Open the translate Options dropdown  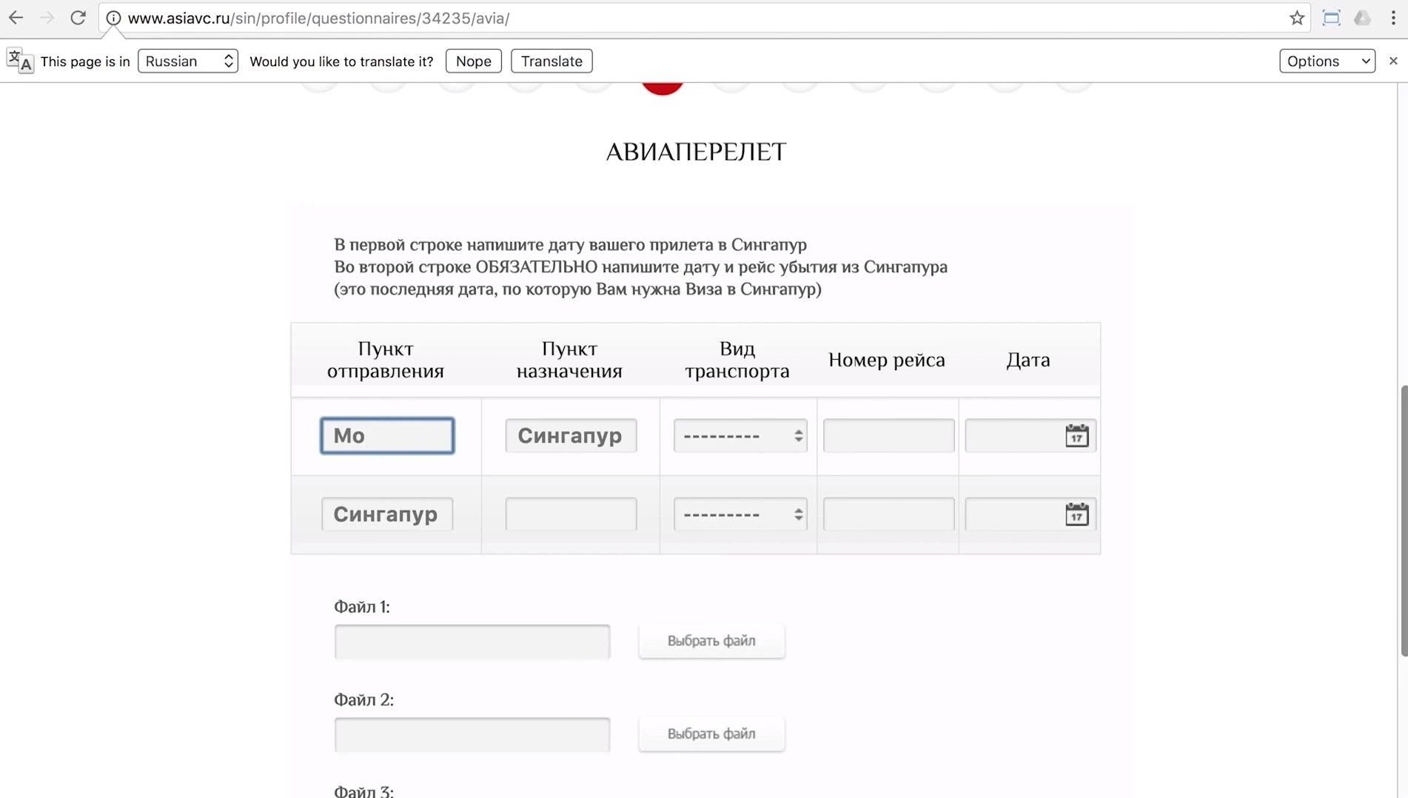[x=1327, y=61]
